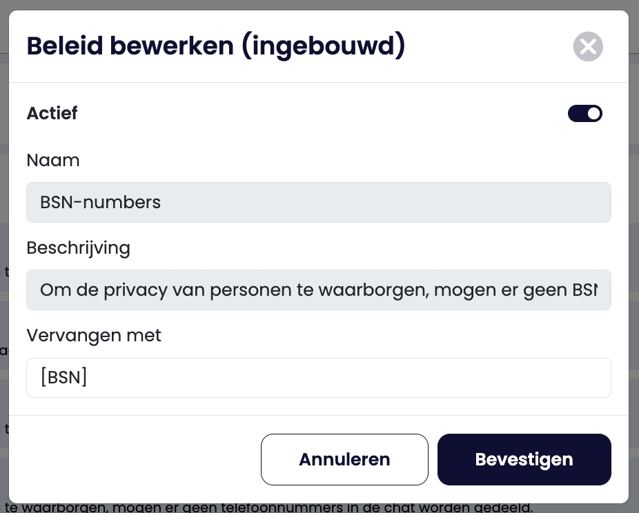639x513 pixels.
Task: Click the BSN-numbers text in Naam
Action: (100, 203)
